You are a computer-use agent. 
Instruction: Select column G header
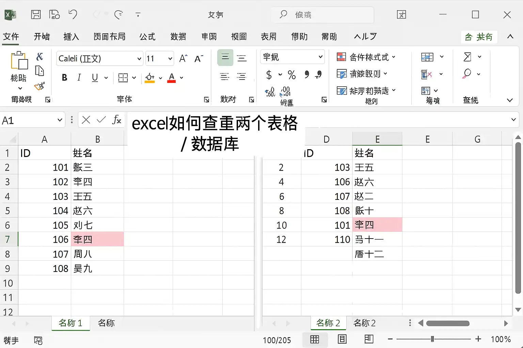(477, 139)
